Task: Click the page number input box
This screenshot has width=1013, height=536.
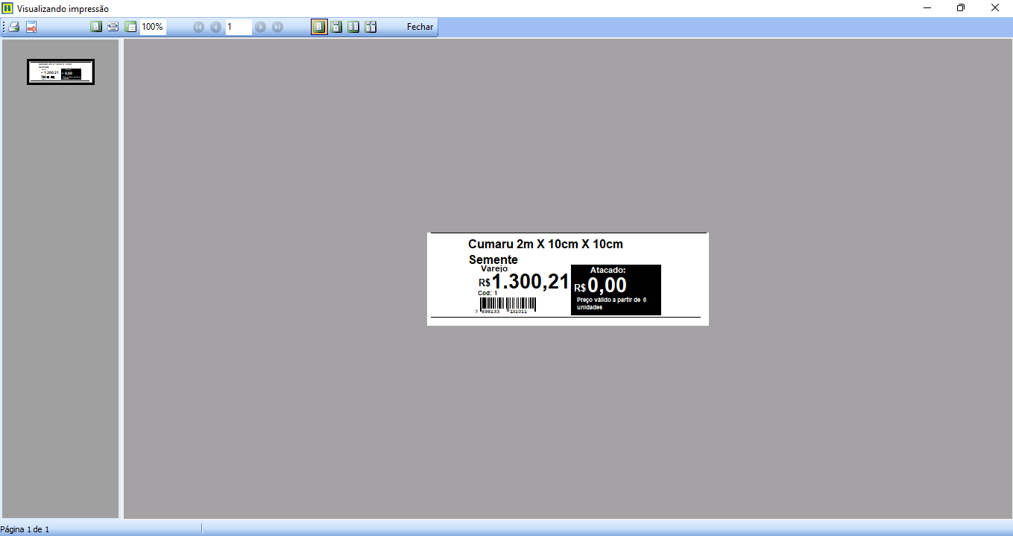Action: click(239, 27)
